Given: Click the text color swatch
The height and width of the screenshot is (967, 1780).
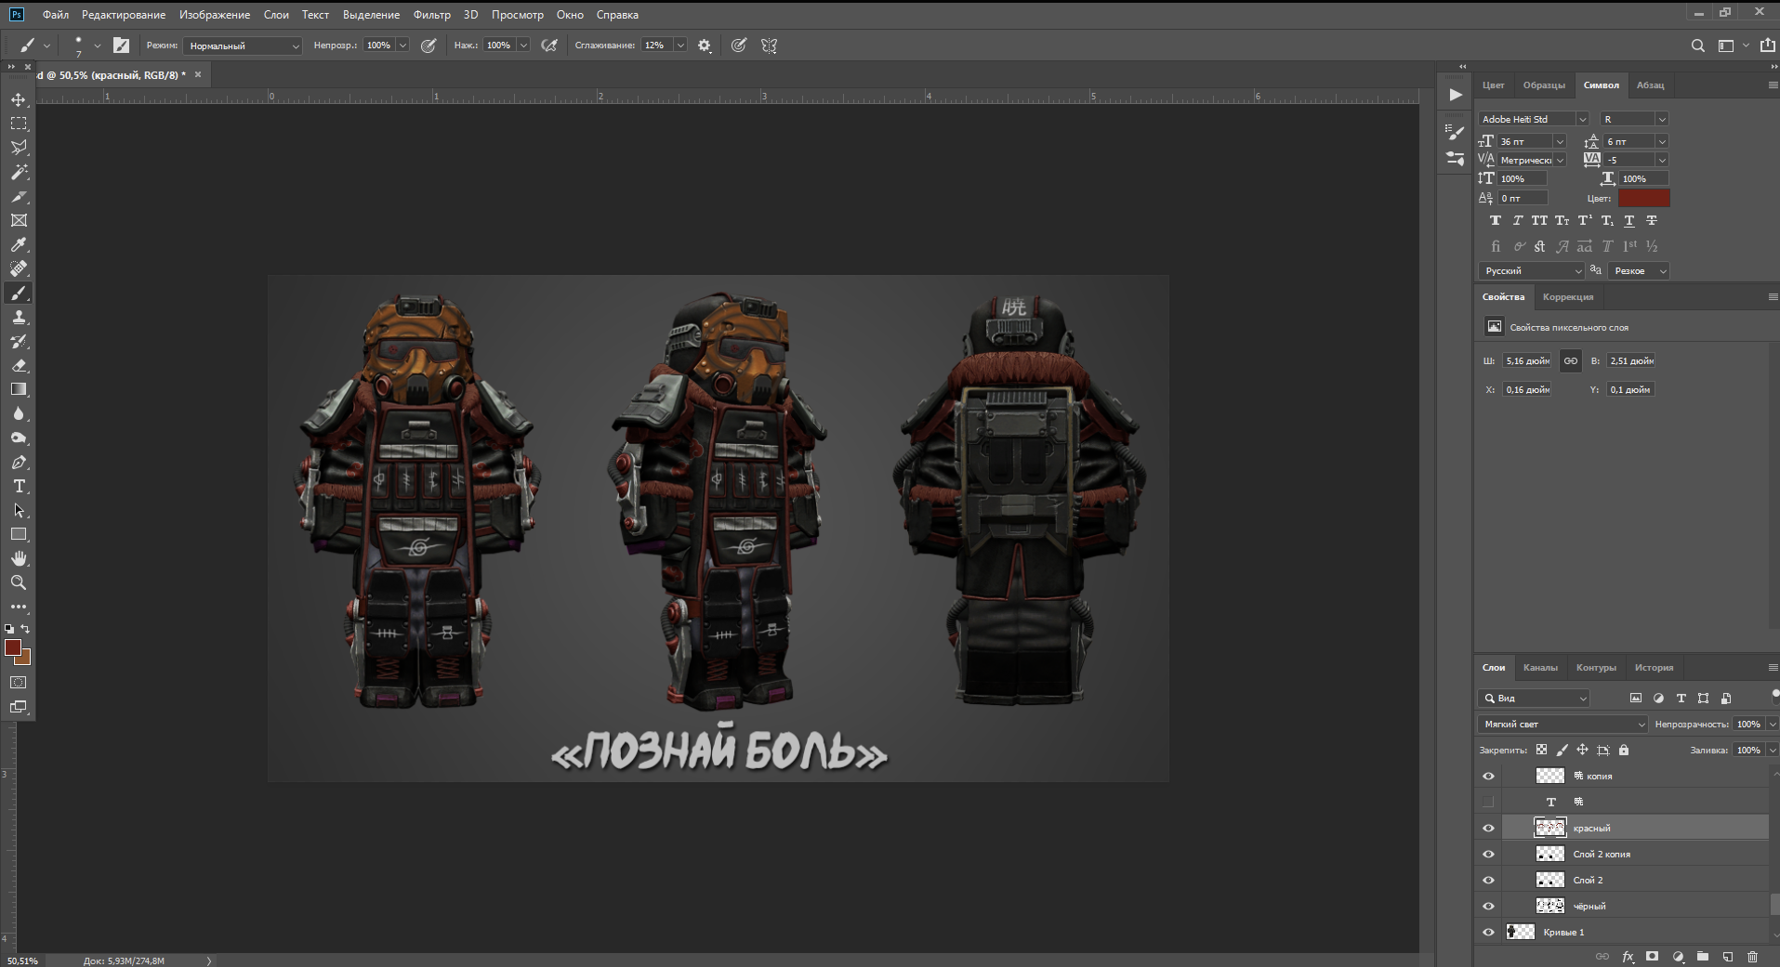Looking at the screenshot, I should coord(1643,198).
